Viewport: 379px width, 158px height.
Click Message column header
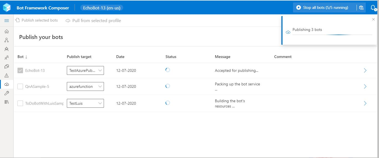(223, 57)
